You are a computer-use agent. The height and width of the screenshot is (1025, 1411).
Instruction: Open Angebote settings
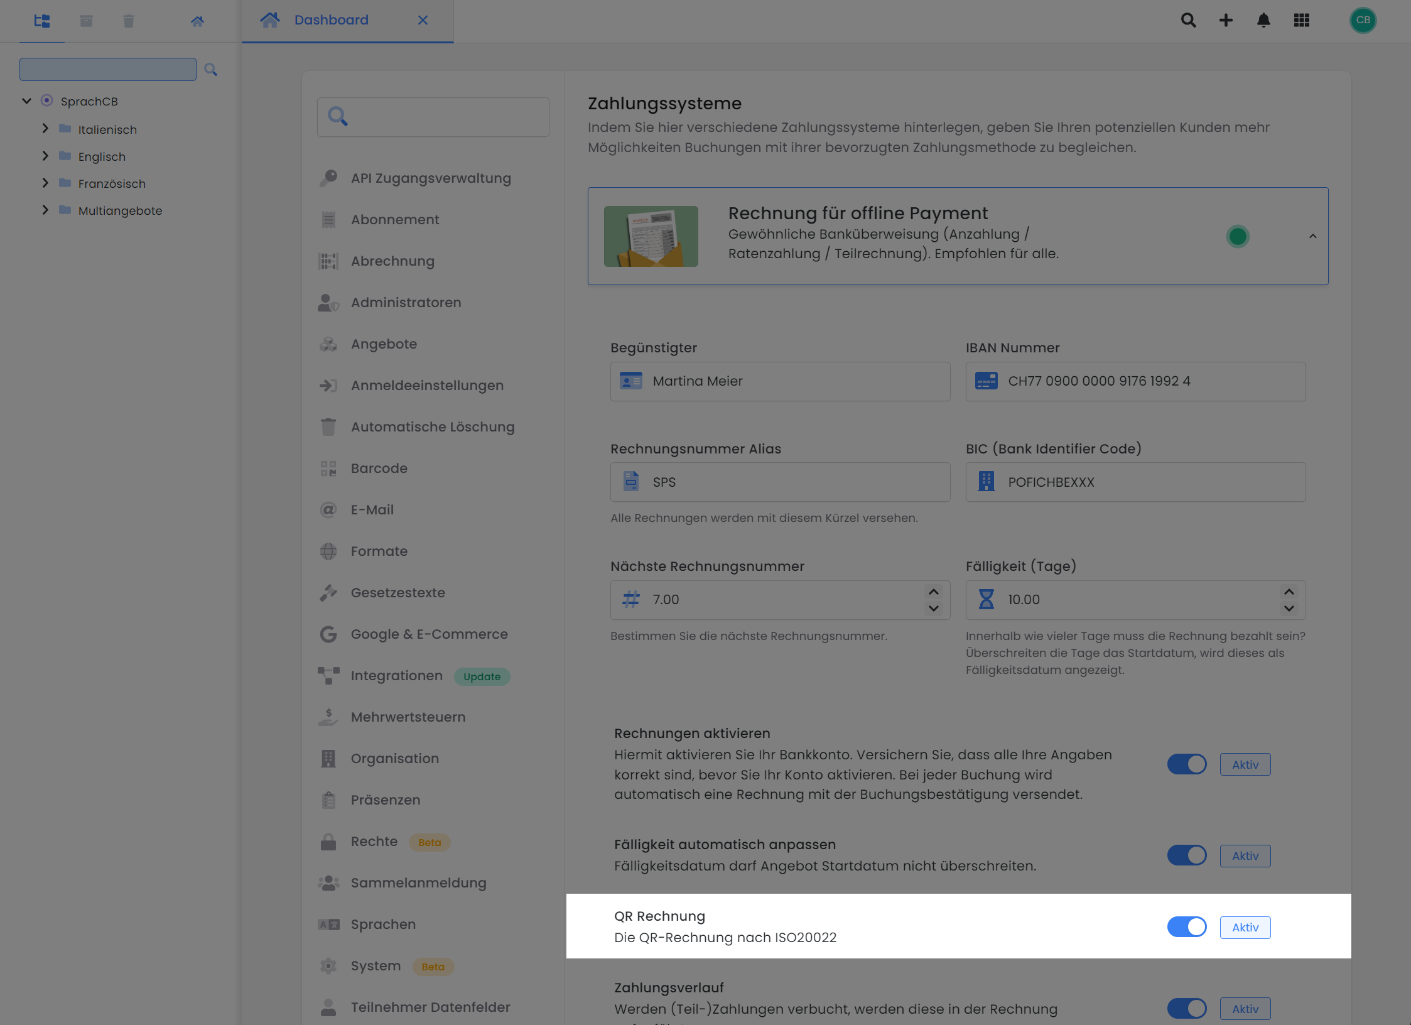[384, 344]
